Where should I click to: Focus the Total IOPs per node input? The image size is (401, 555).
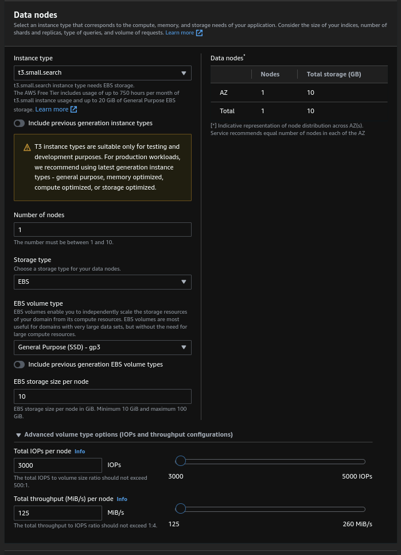[57, 465]
